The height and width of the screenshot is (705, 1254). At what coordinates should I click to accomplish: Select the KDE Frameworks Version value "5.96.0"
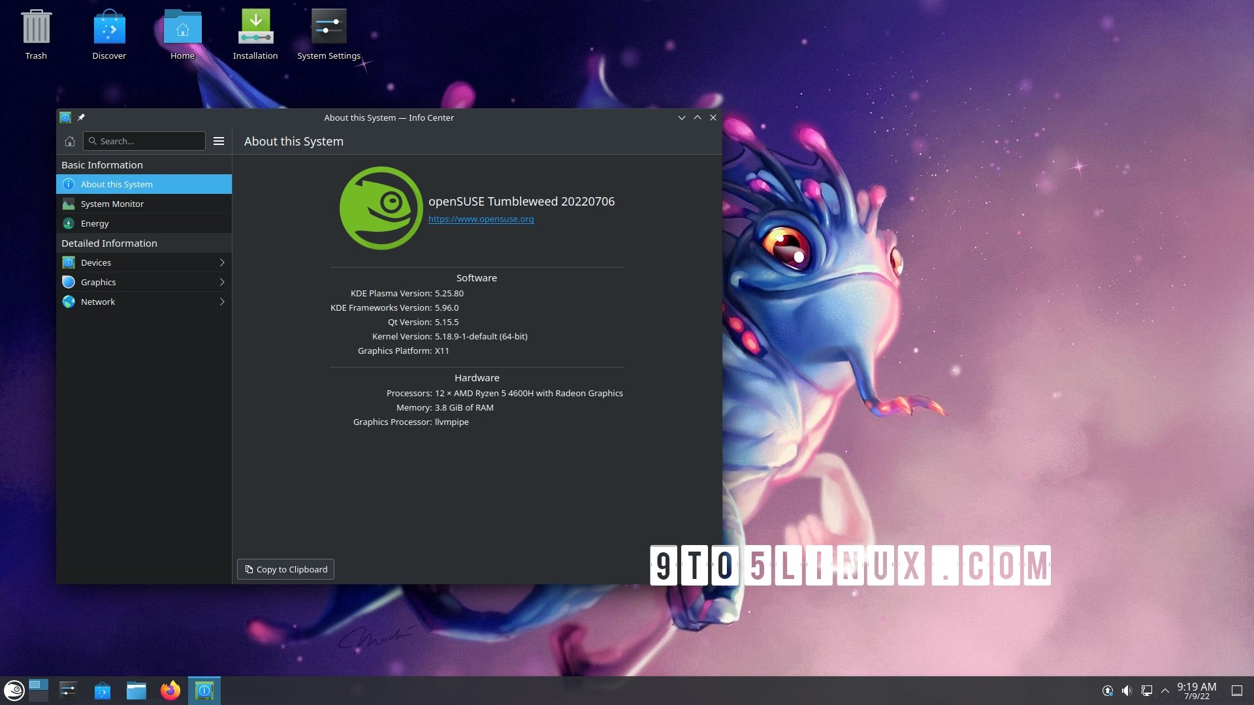pos(447,308)
